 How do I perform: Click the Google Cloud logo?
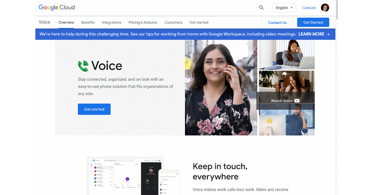(x=57, y=7)
